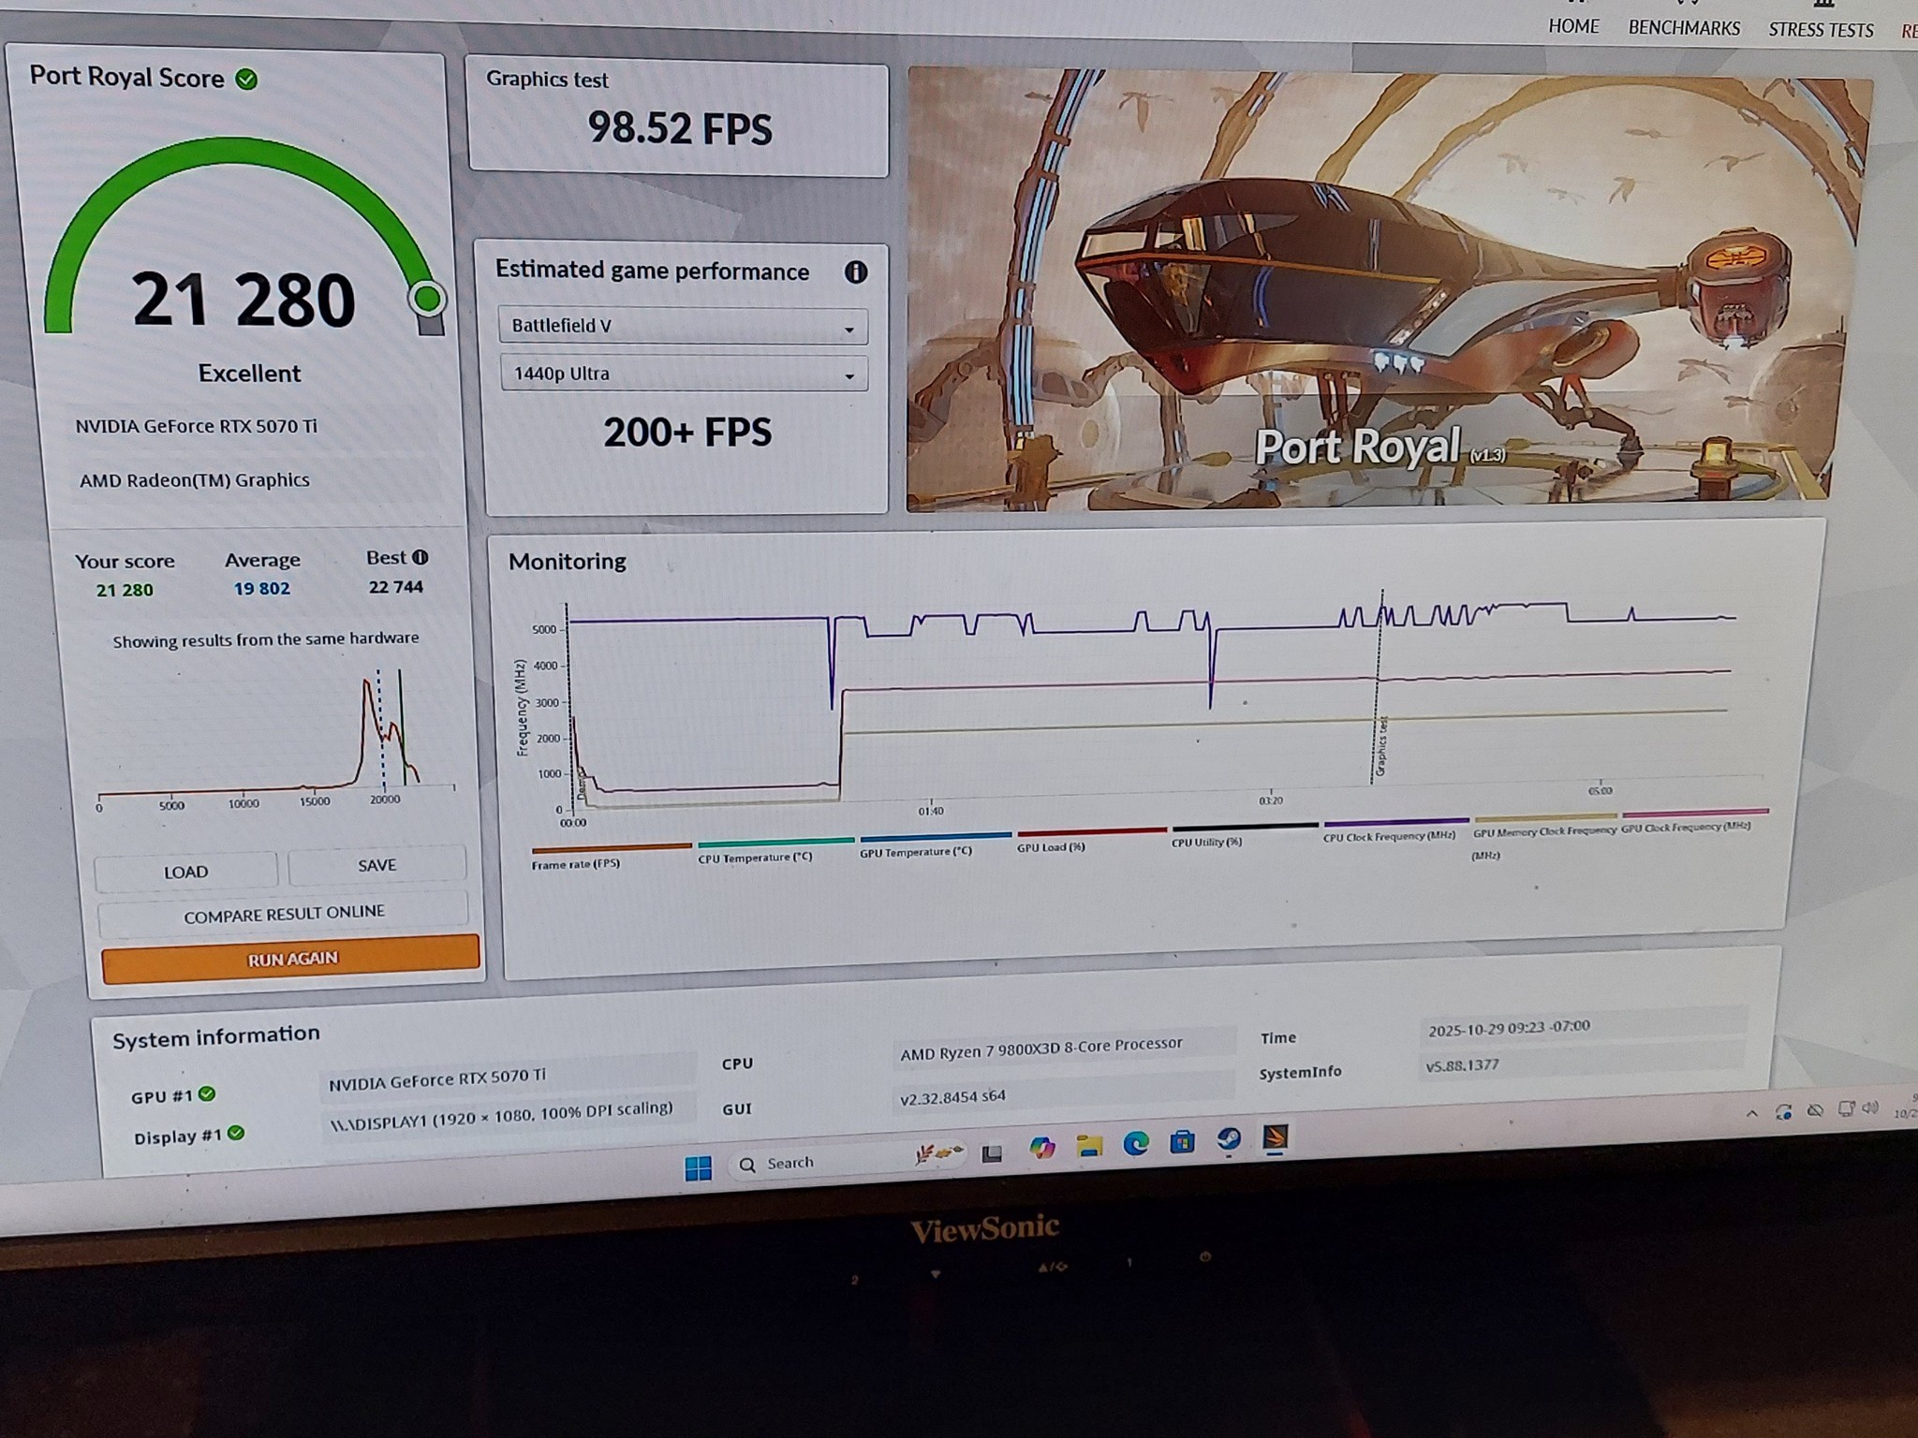The width and height of the screenshot is (1918, 1438).
Task: Click the info icon beside Best score
Action: (x=420, y=557)
